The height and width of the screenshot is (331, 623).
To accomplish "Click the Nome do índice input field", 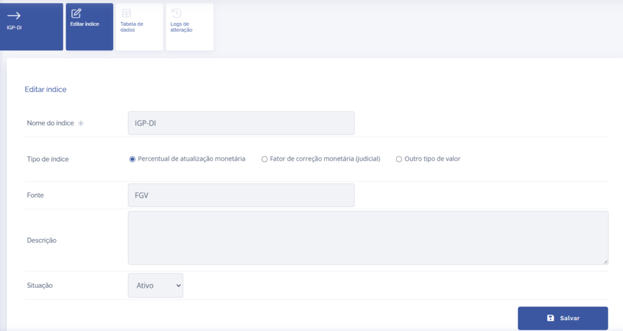I will click(x=241, y=123).
